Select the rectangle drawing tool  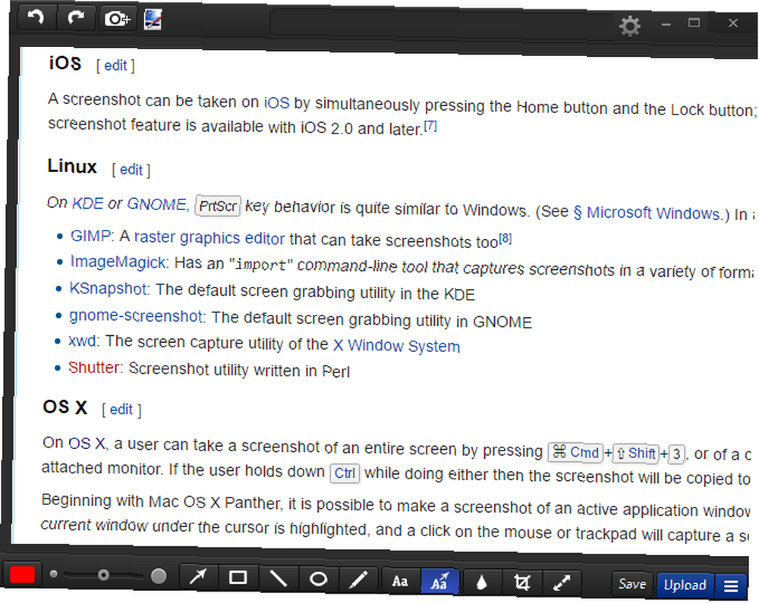coord(238,577)
